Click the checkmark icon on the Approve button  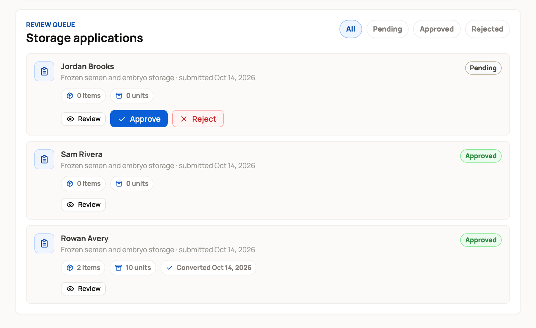(x=122, y=119)
